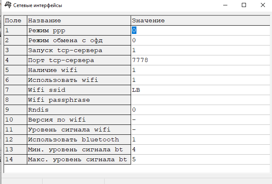Select the value cell for Rndis
Image resolution: width=272 pixels, height=184 pixels.
click(200, 110)
